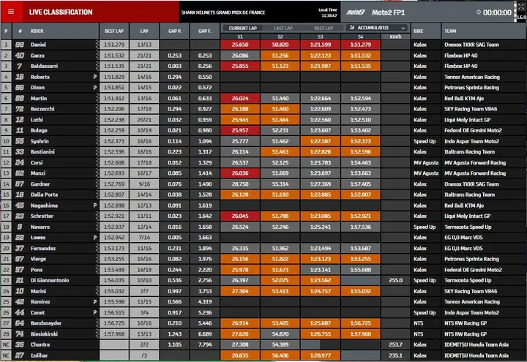The image size is (527, 362).
Task: Switch to the CURRENT LAP tab
Action: (243, 29)
